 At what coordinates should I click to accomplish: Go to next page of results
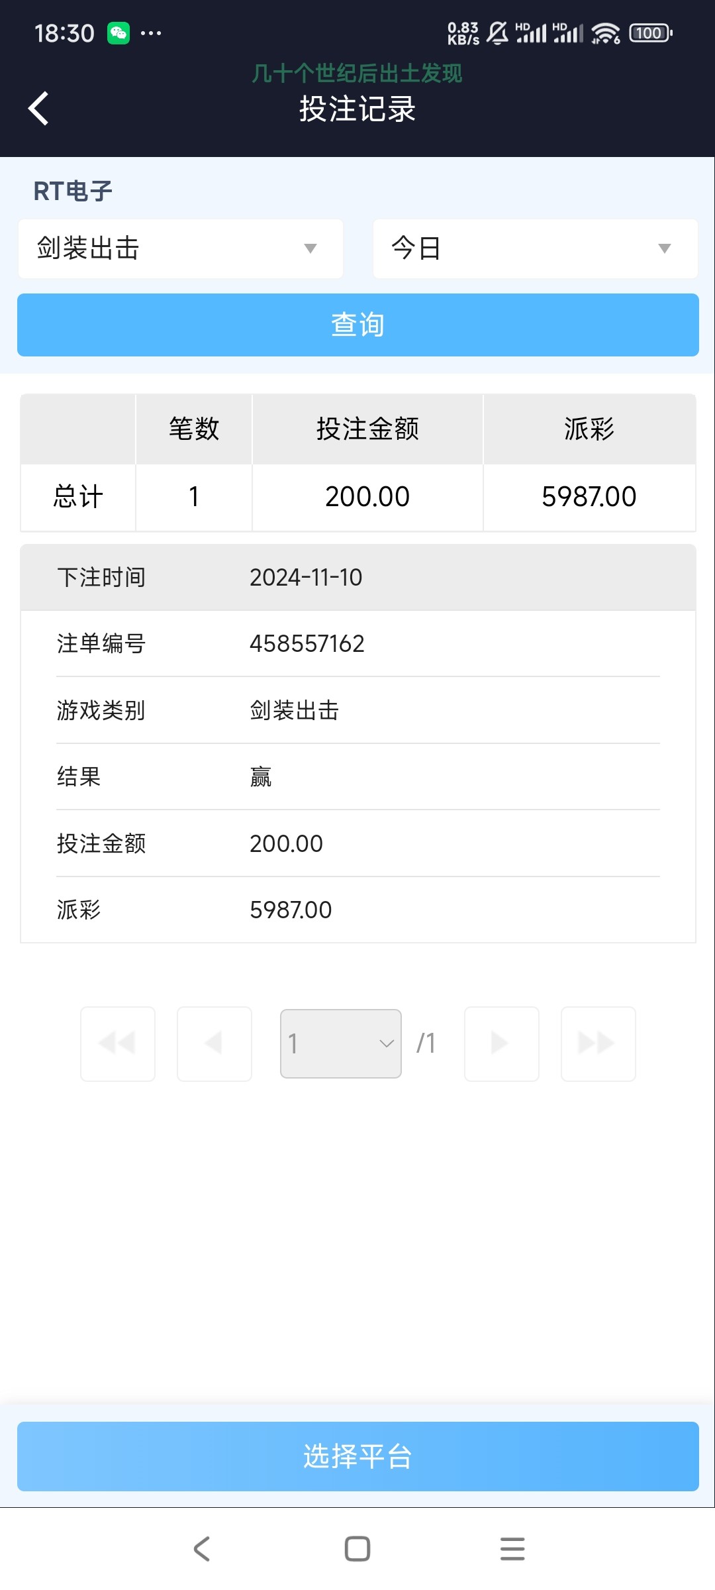click(501, 1043)
